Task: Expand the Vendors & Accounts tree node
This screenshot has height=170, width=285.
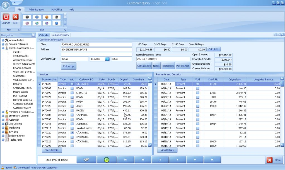Action: tap(3, 112)
